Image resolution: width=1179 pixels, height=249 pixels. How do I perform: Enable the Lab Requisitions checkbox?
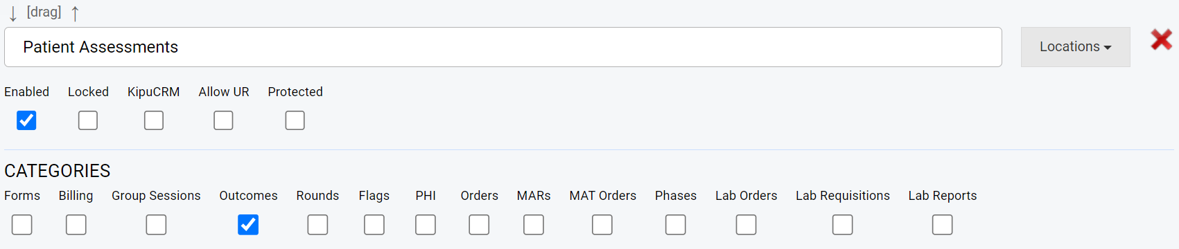point(843,225)
